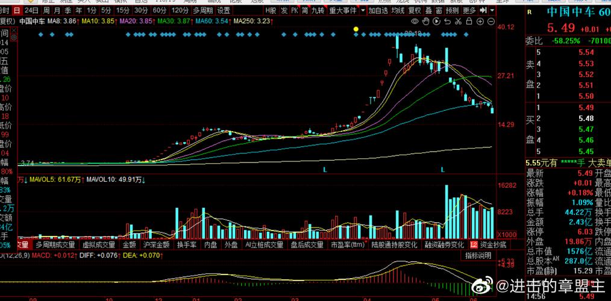Switch to the 年 yearly period tab
The width and height of the screenshot is (611, 301).
pyautogui.click(x=79, y=10)
